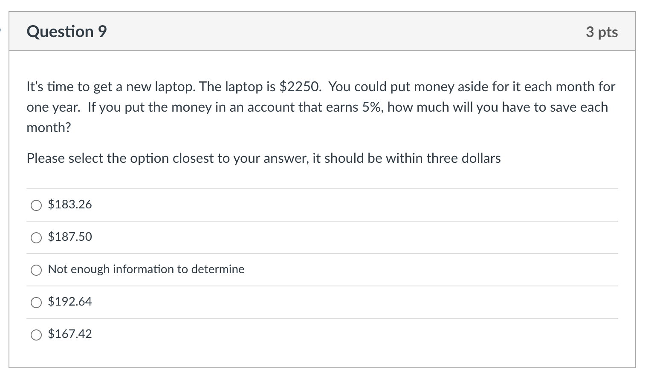654x381 pixels.
Task: Select the $187.50 radio button
Action: click(36, 238)
